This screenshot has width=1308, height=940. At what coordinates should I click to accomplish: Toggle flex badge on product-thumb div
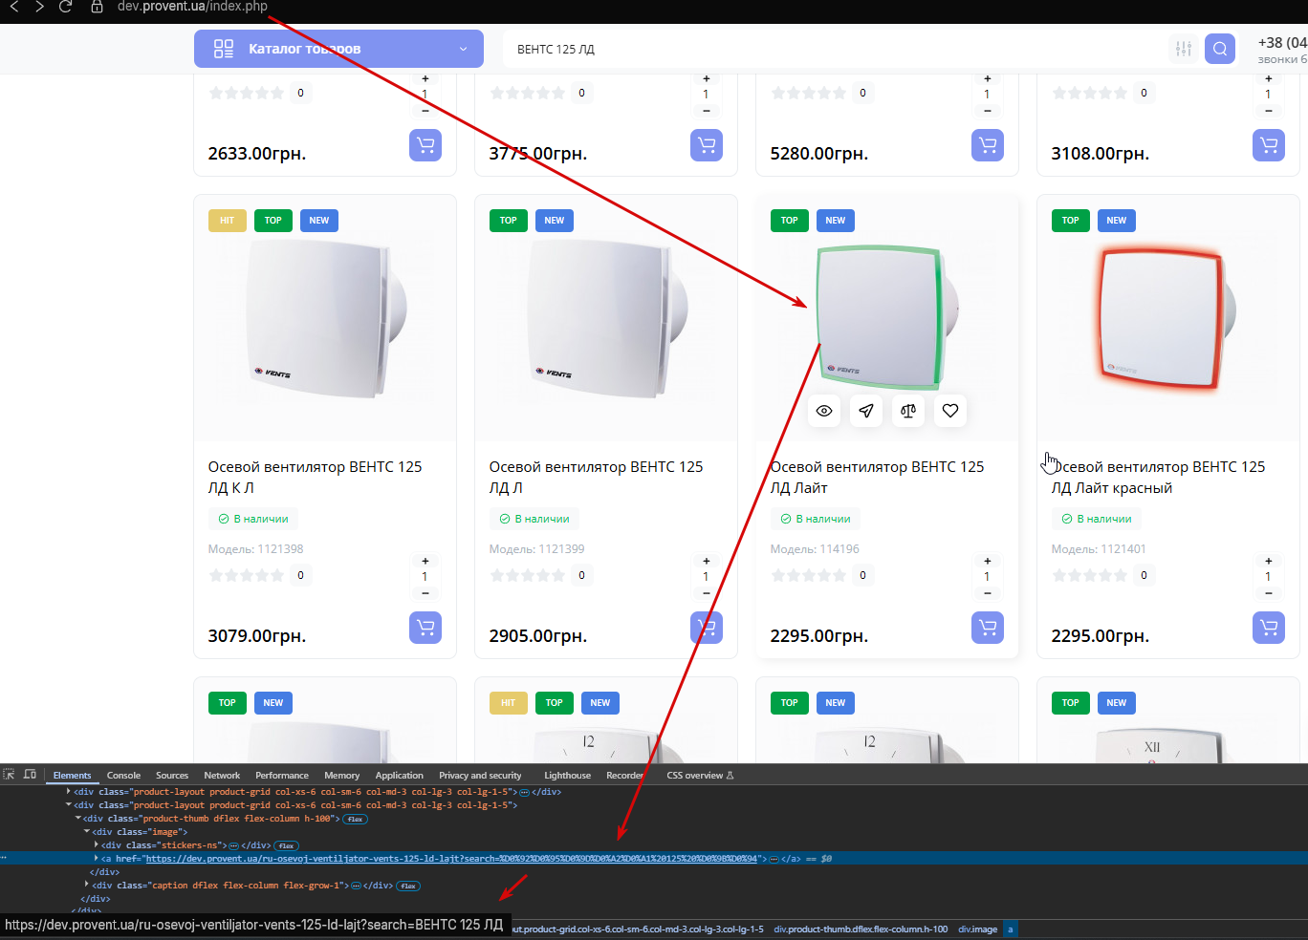356,819
